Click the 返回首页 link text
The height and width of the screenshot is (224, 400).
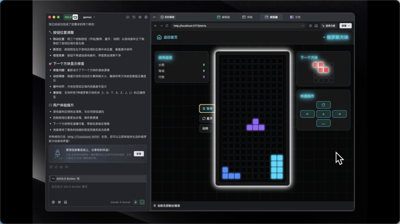click(170, 37)
